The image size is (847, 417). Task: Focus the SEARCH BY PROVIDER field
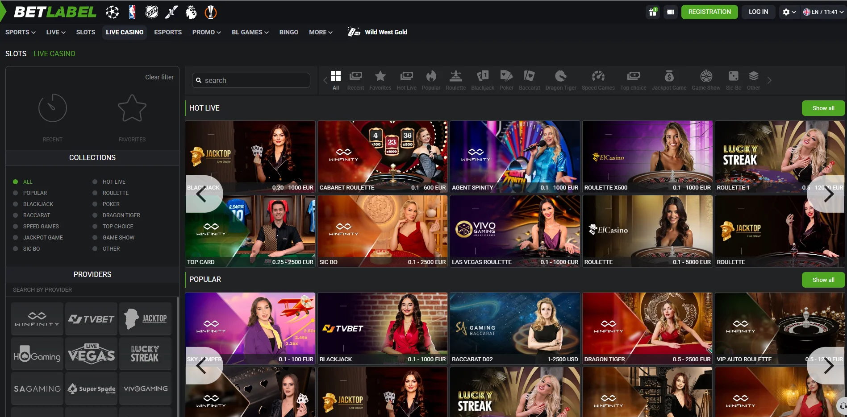click(92, 290)
